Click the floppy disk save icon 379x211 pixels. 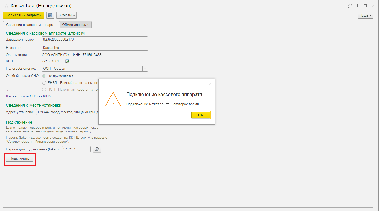50,15
